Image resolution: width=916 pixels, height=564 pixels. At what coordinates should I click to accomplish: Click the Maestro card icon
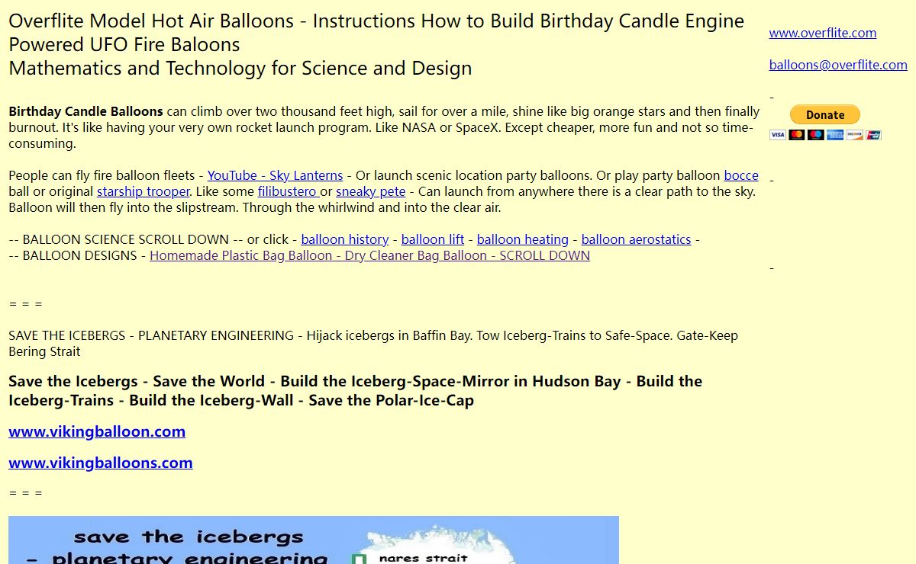point(816,135)
